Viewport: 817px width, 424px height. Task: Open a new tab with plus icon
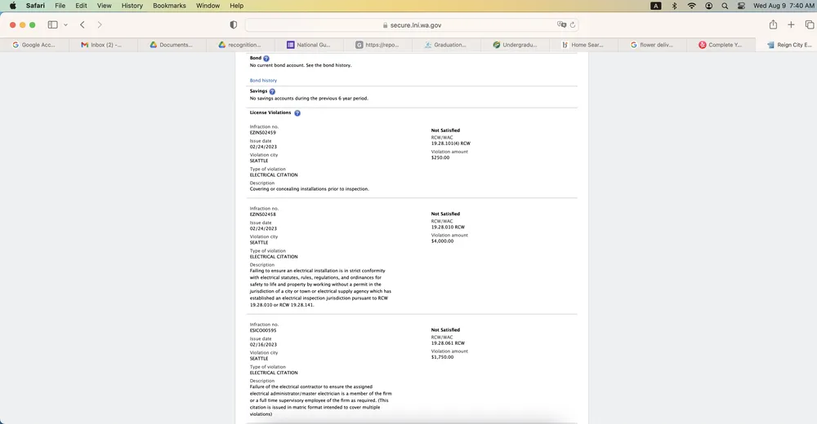(791, 25)
